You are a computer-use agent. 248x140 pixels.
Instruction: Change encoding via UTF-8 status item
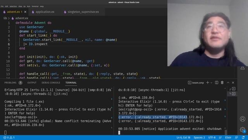[x=212, y=137]
